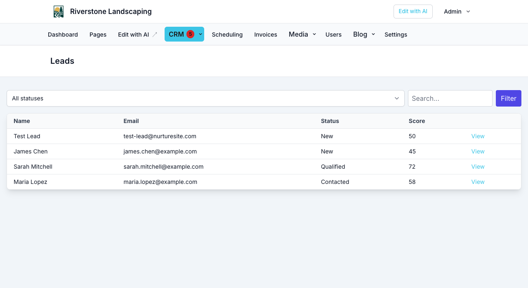Open the Scheduling section
The width and height of the screenshot is (528, 288).
(x=227, y=35)
